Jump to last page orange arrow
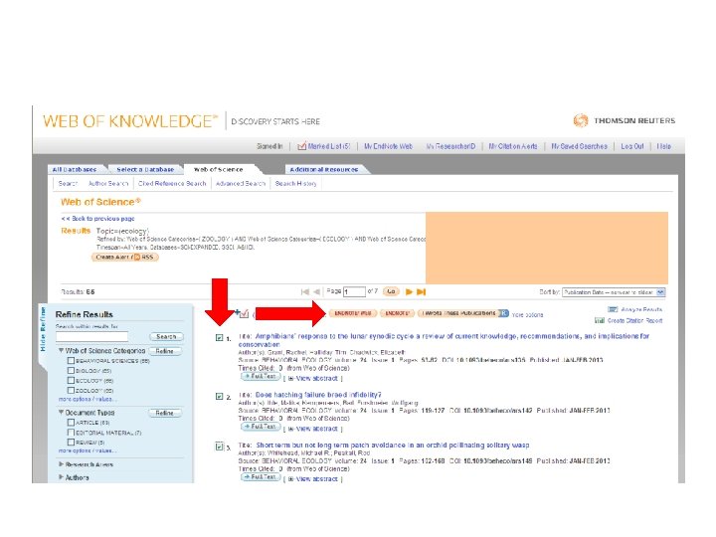Screen dimensions: 716x537 [421, 291]
